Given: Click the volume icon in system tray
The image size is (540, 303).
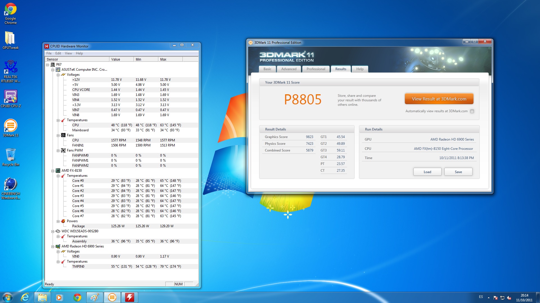Looking at the screenshot, I should coord(509,298).
